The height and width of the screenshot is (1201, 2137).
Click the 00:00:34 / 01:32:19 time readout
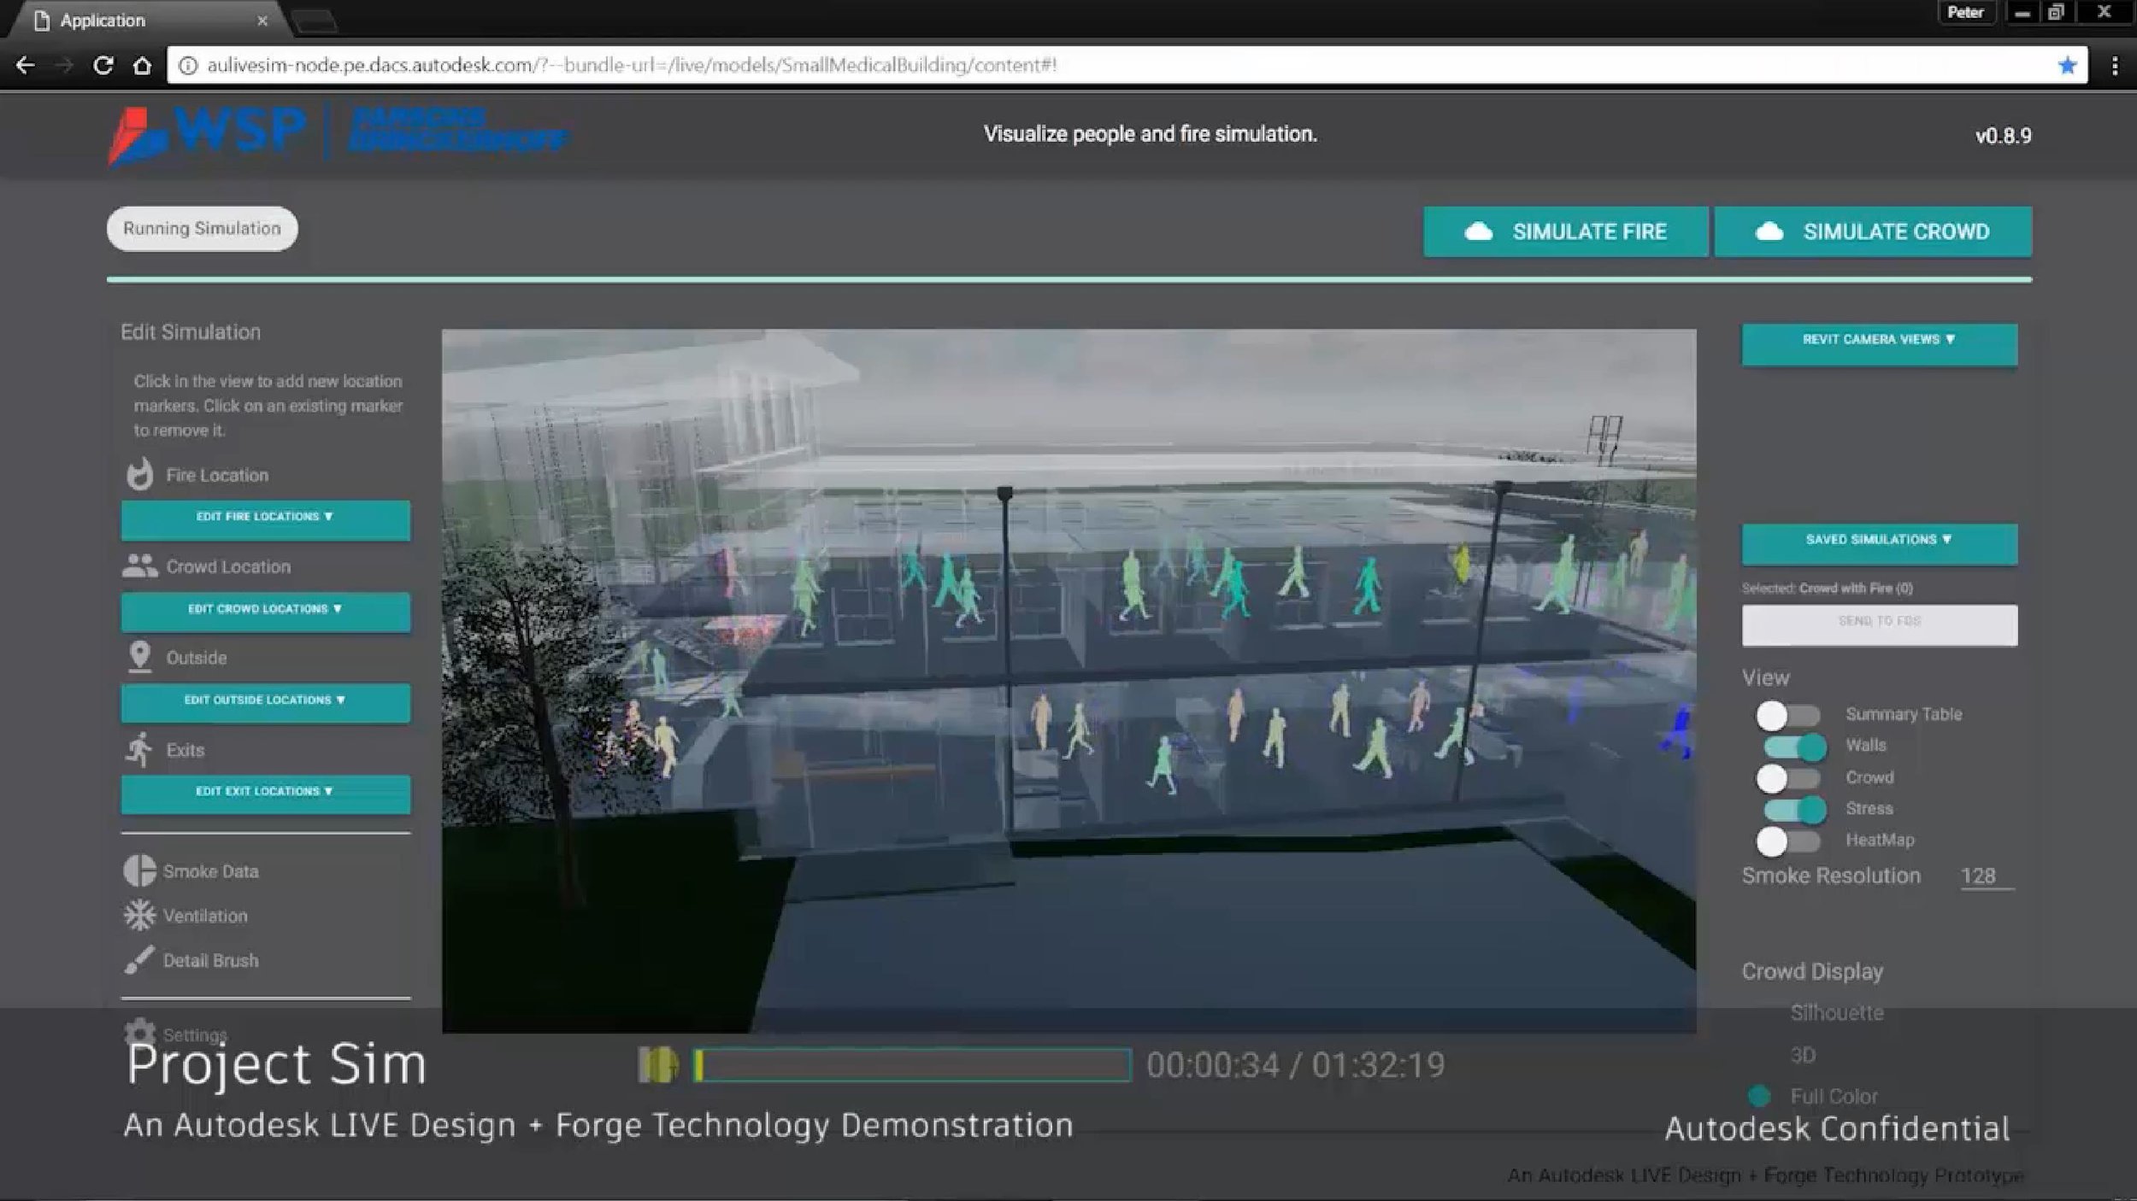[1295, 1065]
